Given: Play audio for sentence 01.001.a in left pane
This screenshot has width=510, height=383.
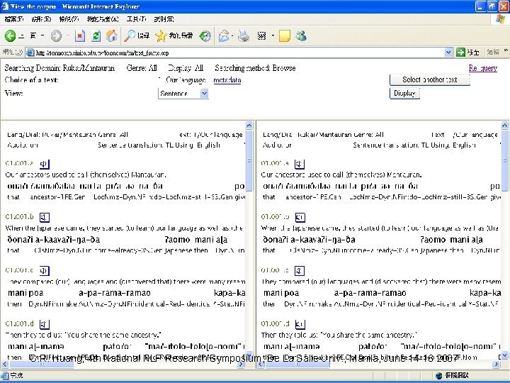Looking at the screenshot, I should coord(44,164).
